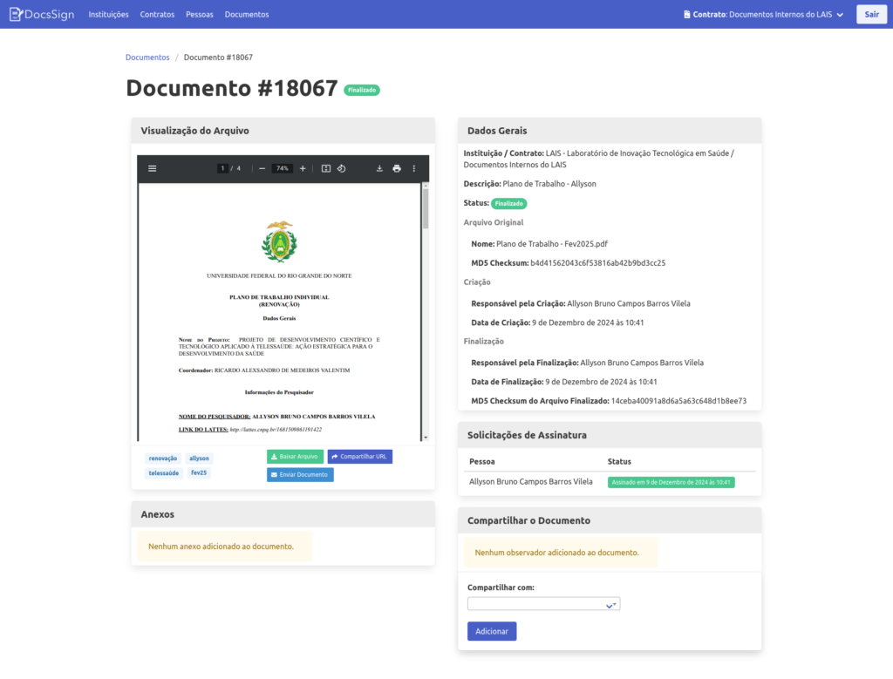Open the PDF viewer more options menu

coord(414,168)
